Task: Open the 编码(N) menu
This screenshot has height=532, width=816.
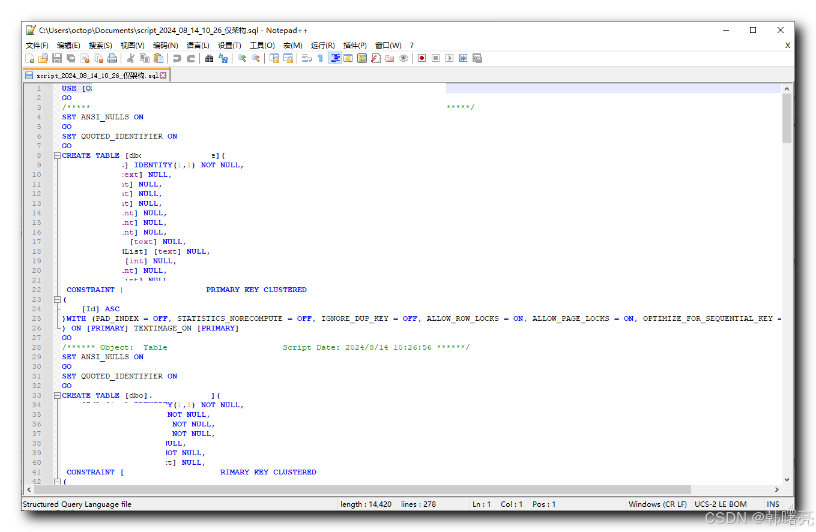Action: 165,46
